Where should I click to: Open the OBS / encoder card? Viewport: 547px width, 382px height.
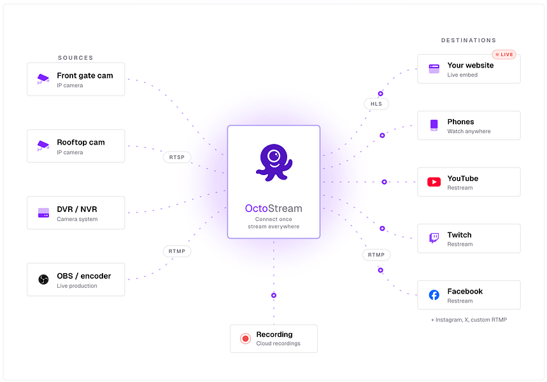pos(76,279)
